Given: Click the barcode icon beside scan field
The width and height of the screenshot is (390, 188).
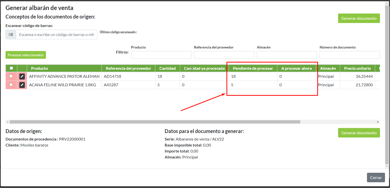Looking at the screenshot, I should [x=11, y=35].
